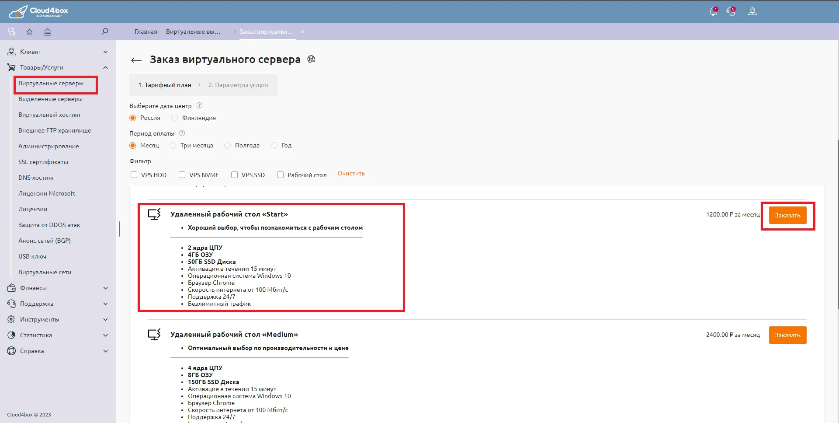Open Внешнее FTP хранилище item
Viewport: 839px width, 423px height.
click(55, 130)
